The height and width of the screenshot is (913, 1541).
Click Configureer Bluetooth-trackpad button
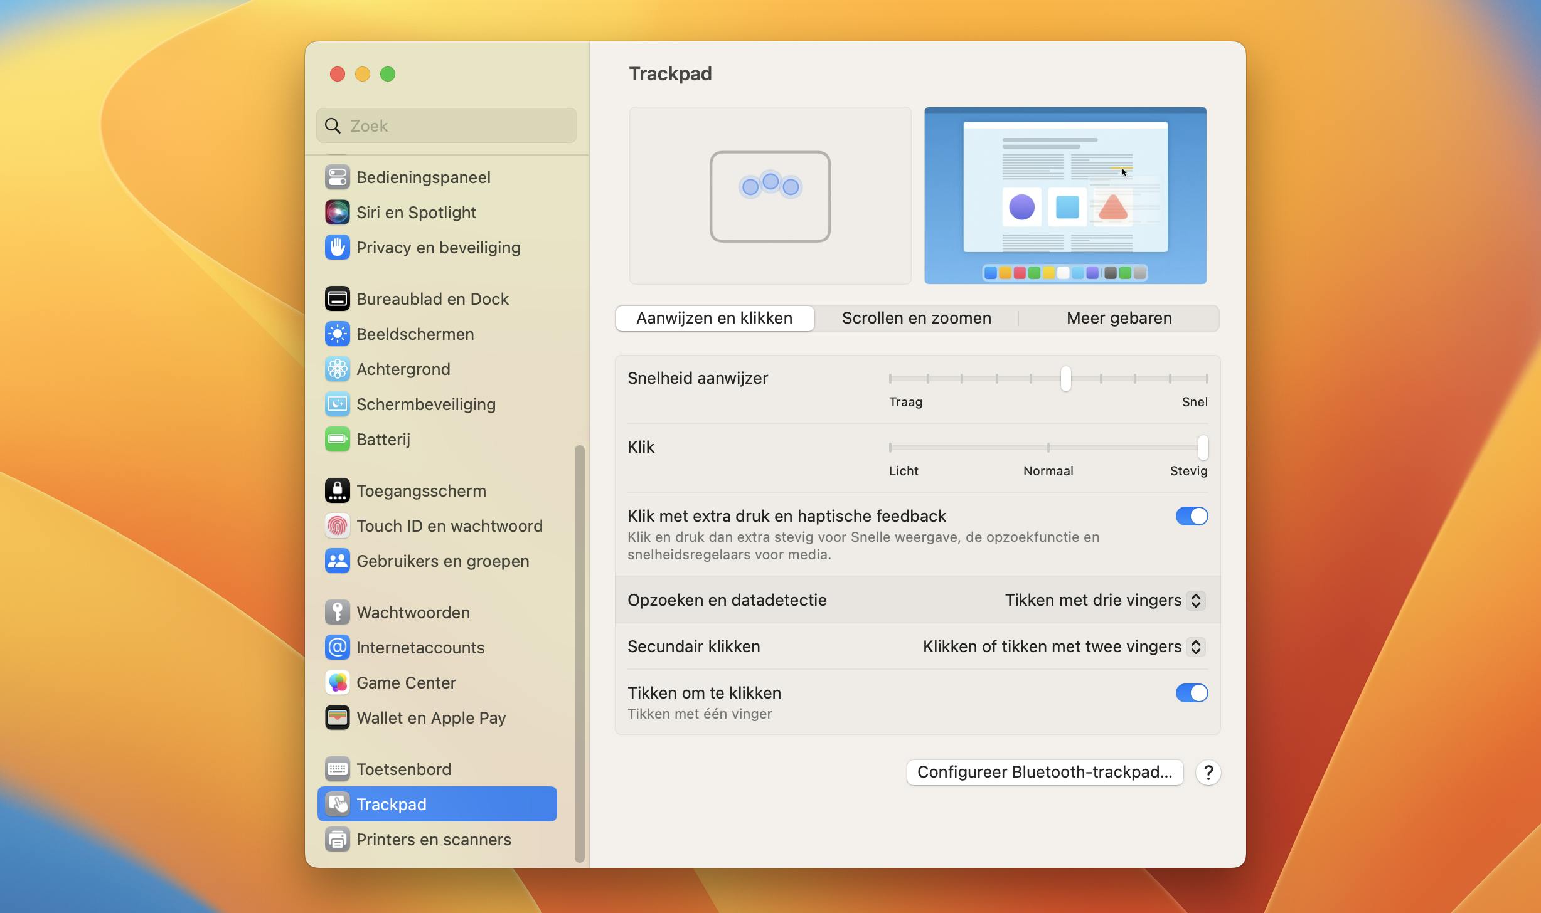pyautogui.click(x=1044, y=772)
